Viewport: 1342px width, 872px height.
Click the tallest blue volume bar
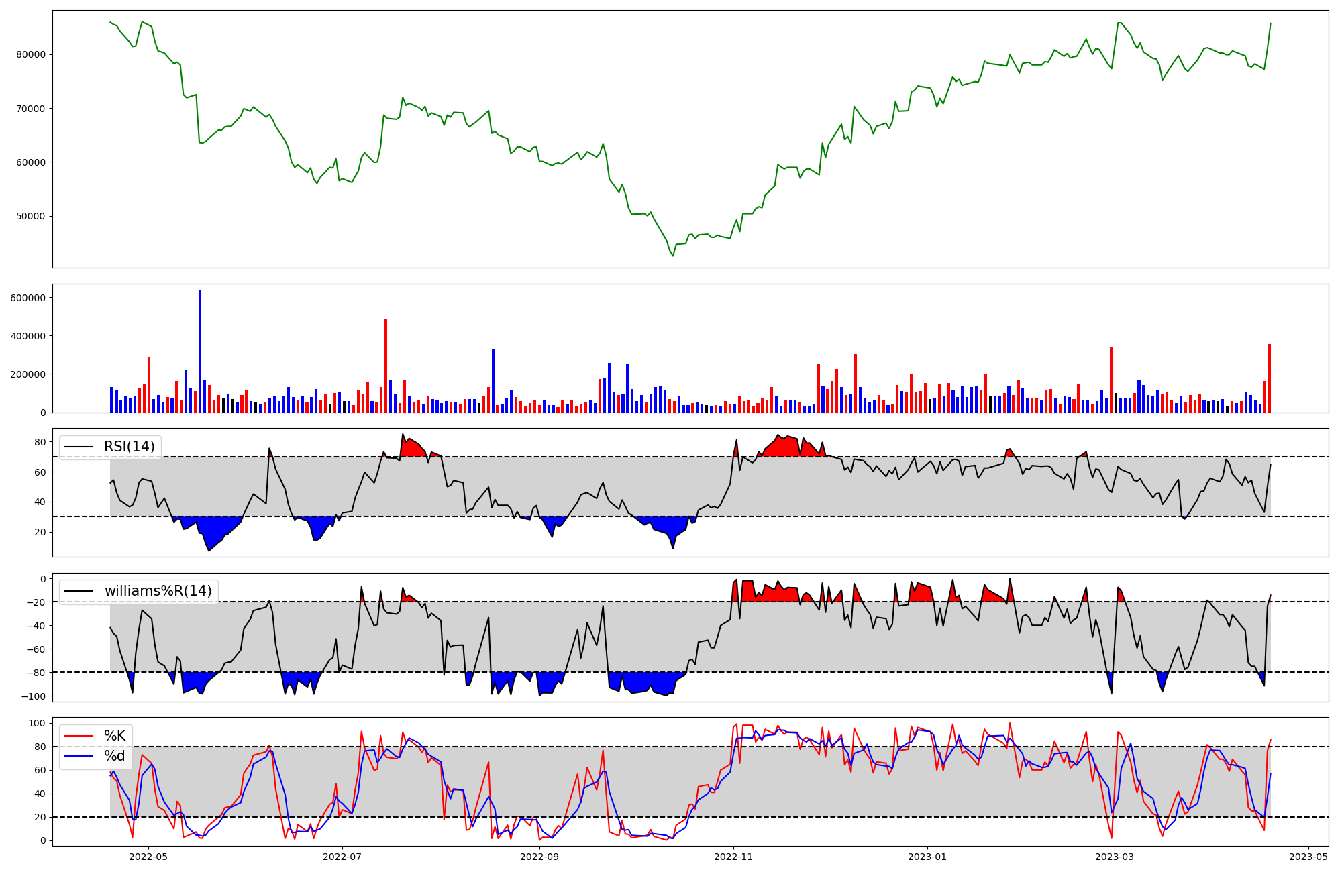[200, 351]
